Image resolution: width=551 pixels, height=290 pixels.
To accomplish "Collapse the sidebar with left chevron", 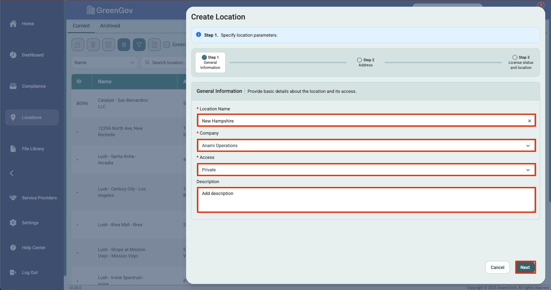I will pyautogui.click(x=12, y=173).
